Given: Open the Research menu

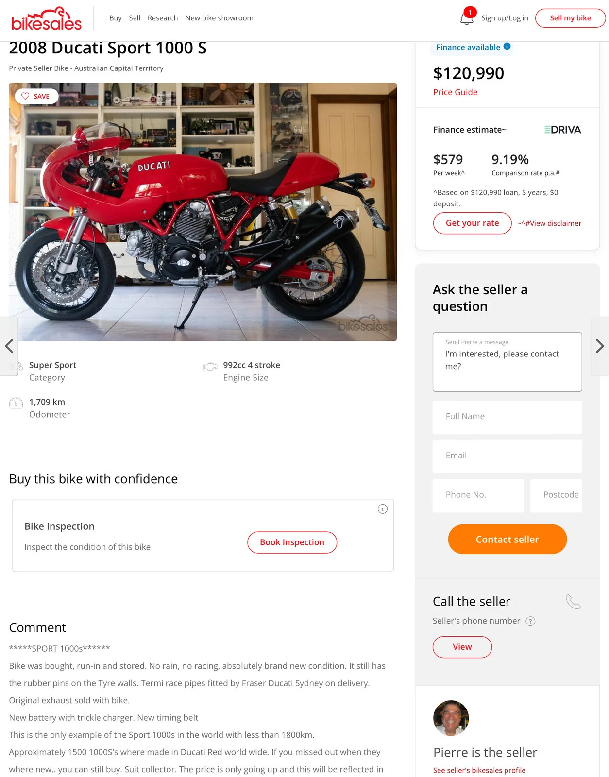Looking at the screenshot, I should (163, 18).
